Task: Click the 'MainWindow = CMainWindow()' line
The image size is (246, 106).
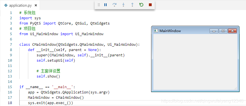Action: [x=56, y=98]
